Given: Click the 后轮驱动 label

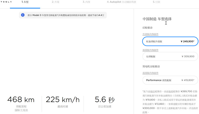Looking at the screenshot, I should [147, 28].
